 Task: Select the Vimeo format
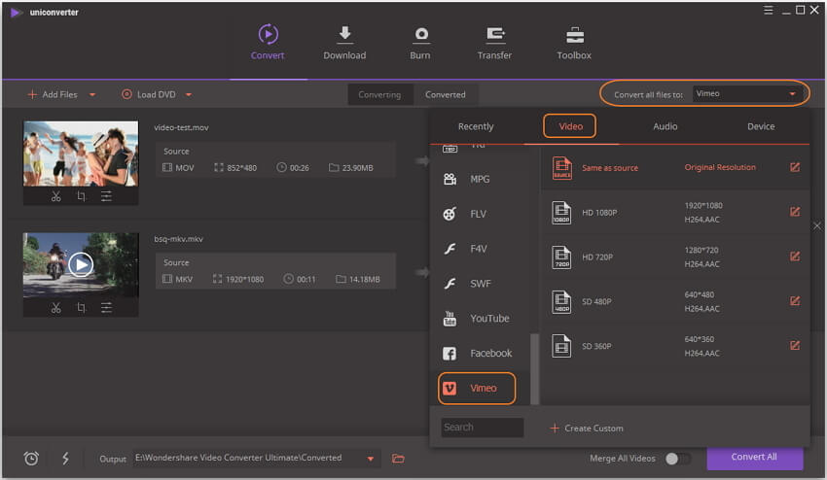477,389
